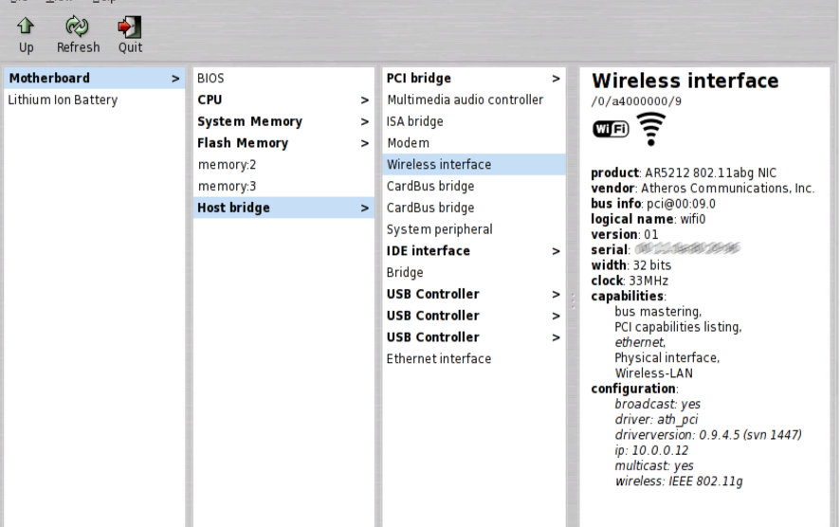Expand arrow next to System Memory

pos(365,122)
